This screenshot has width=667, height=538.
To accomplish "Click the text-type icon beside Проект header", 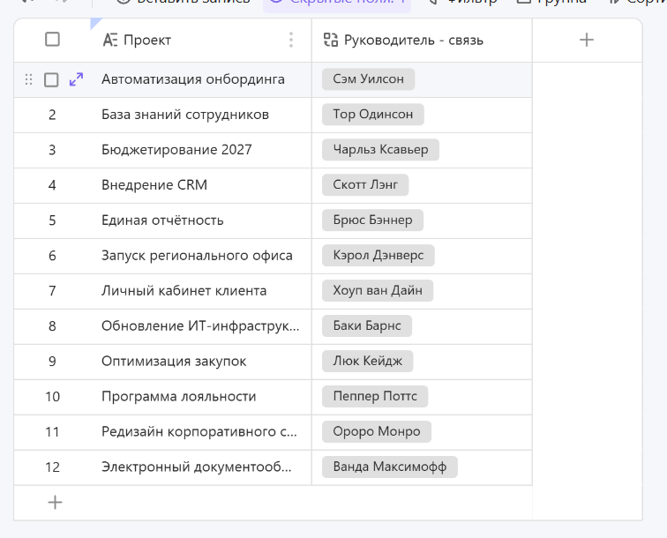I will click(110, 40).
